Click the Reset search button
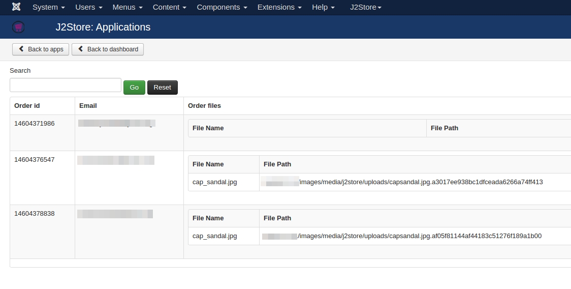571x289 pixels. [163, 88]
